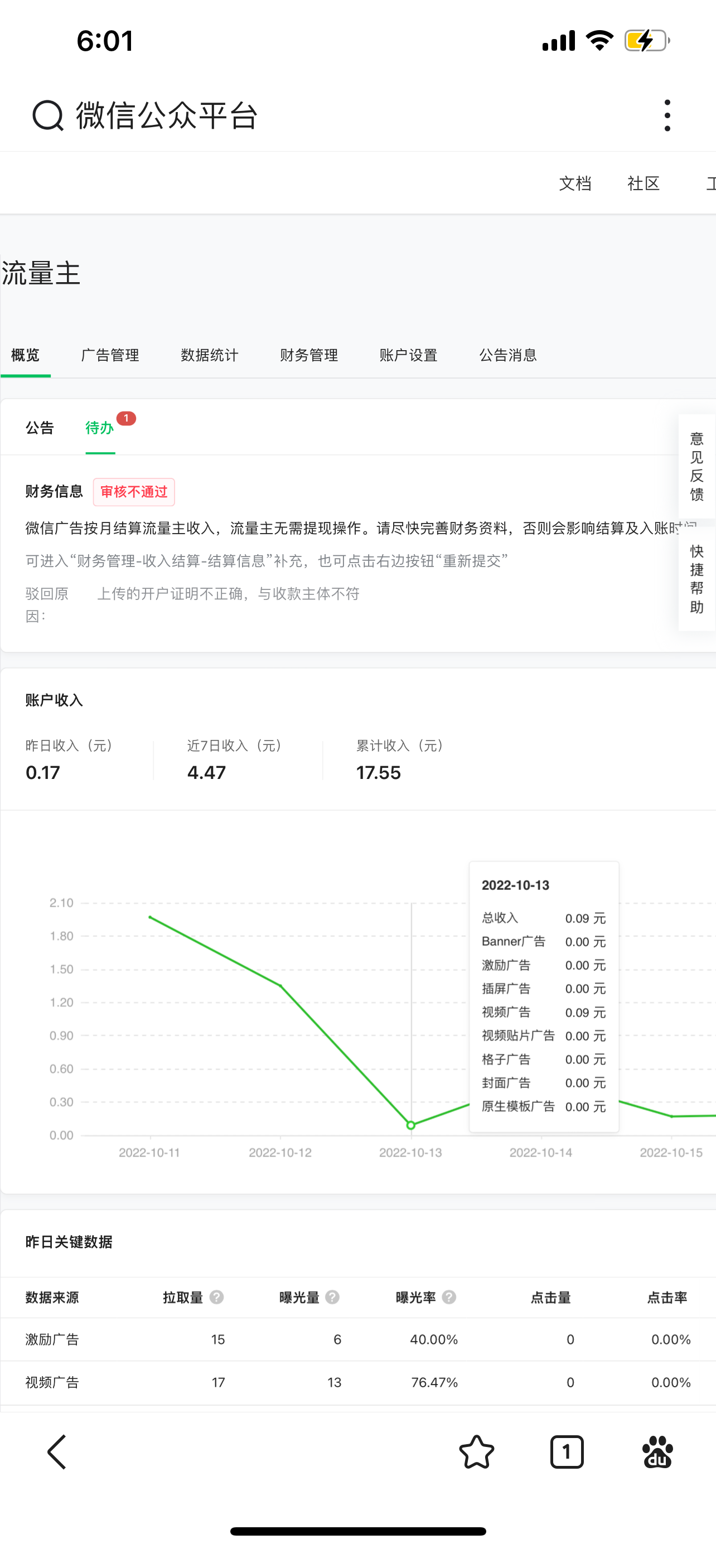
Task: Click the 微信公众平台 search field
Action: (167, 115)
